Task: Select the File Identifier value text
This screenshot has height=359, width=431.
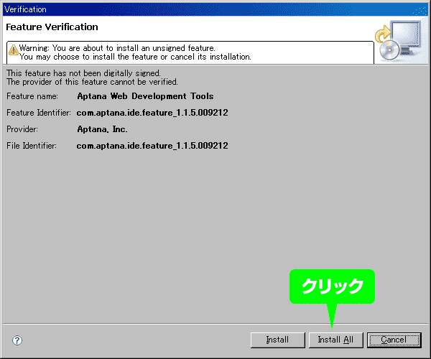Action: click(x=152, y=146)
